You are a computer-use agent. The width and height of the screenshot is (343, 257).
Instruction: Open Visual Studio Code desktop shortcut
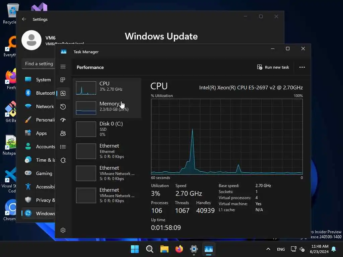(10, 180)
